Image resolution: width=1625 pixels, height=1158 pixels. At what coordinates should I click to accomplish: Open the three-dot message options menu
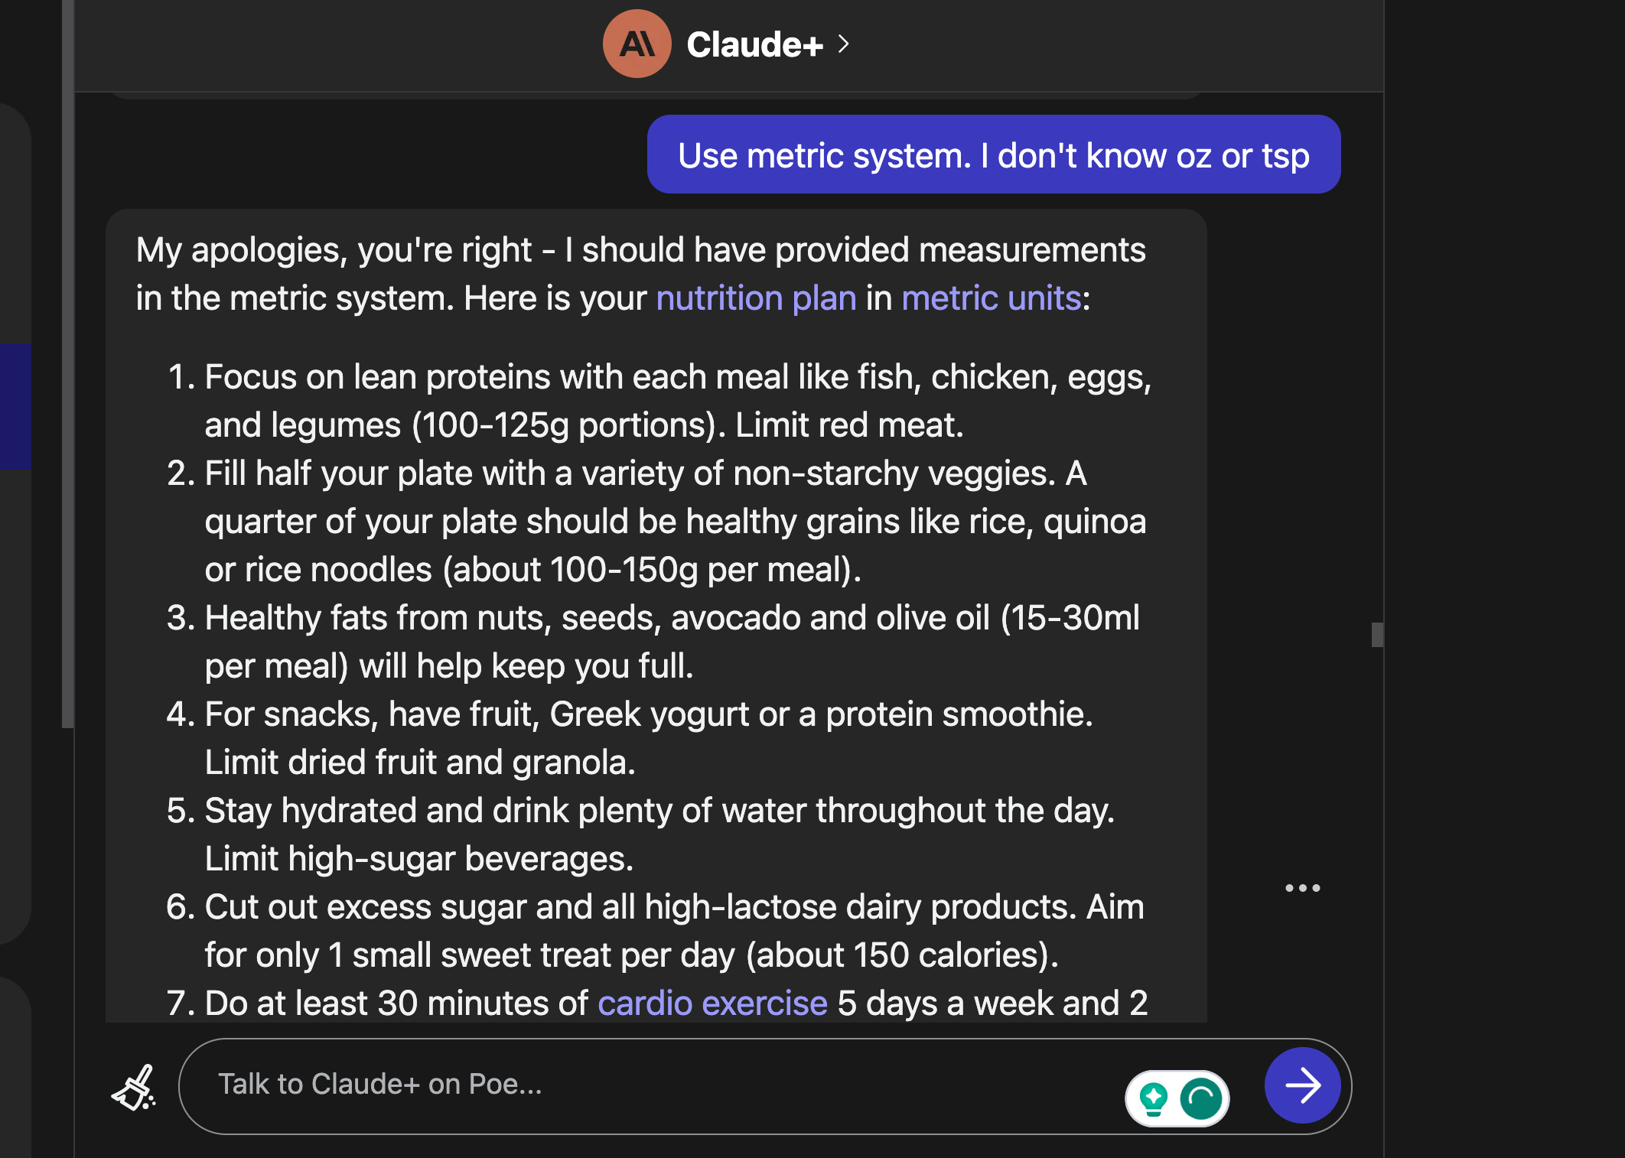(x=1302, y=888)
